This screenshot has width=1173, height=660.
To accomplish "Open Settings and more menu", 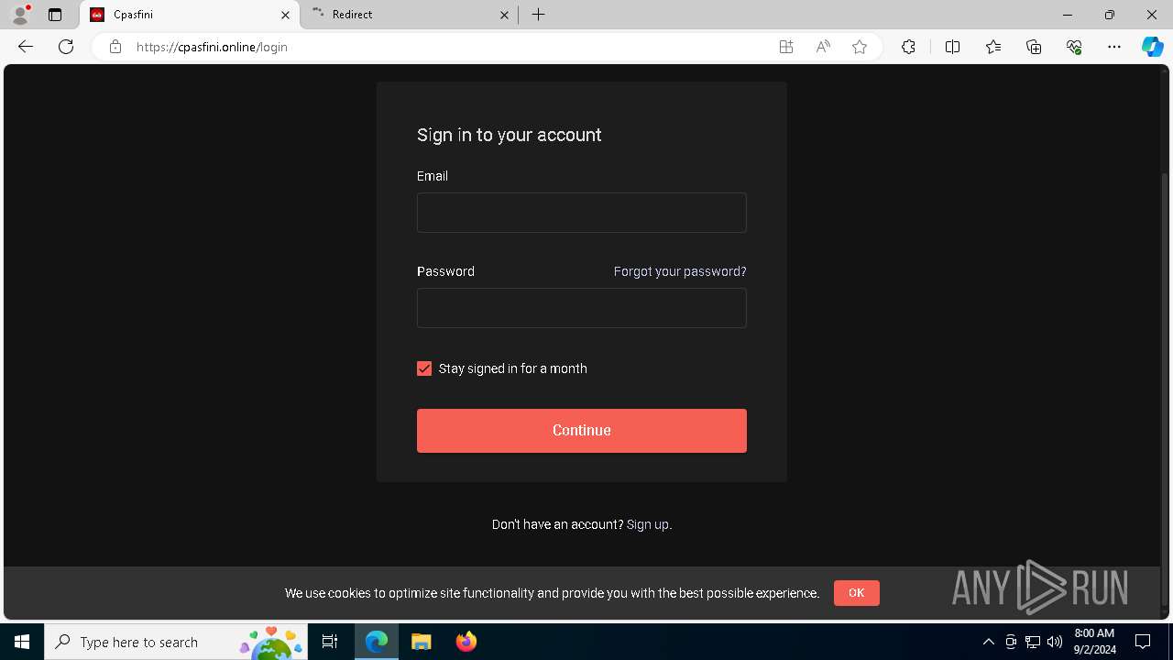I will pos(1114,47).
